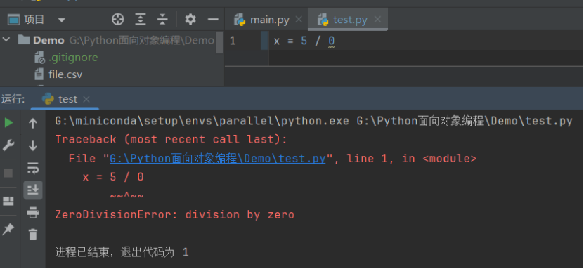The image size is (584, 269).
Task: Print console output with printer icon
Action: point(33,212)
